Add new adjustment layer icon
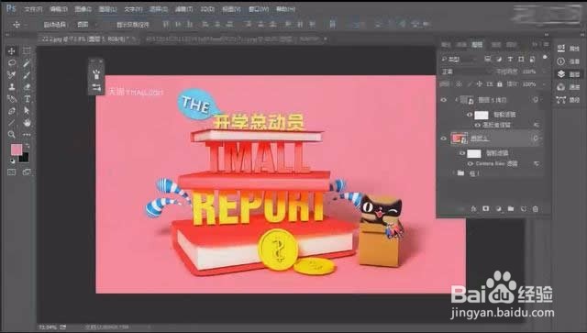The width and height of the screenshot is (587, 333). (498, 208)
